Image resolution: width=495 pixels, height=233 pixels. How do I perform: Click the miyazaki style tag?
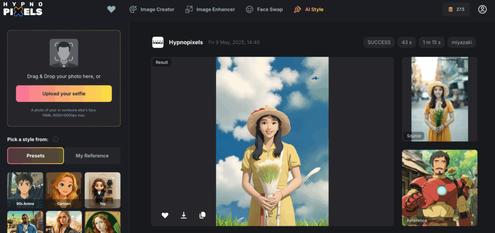462,42
